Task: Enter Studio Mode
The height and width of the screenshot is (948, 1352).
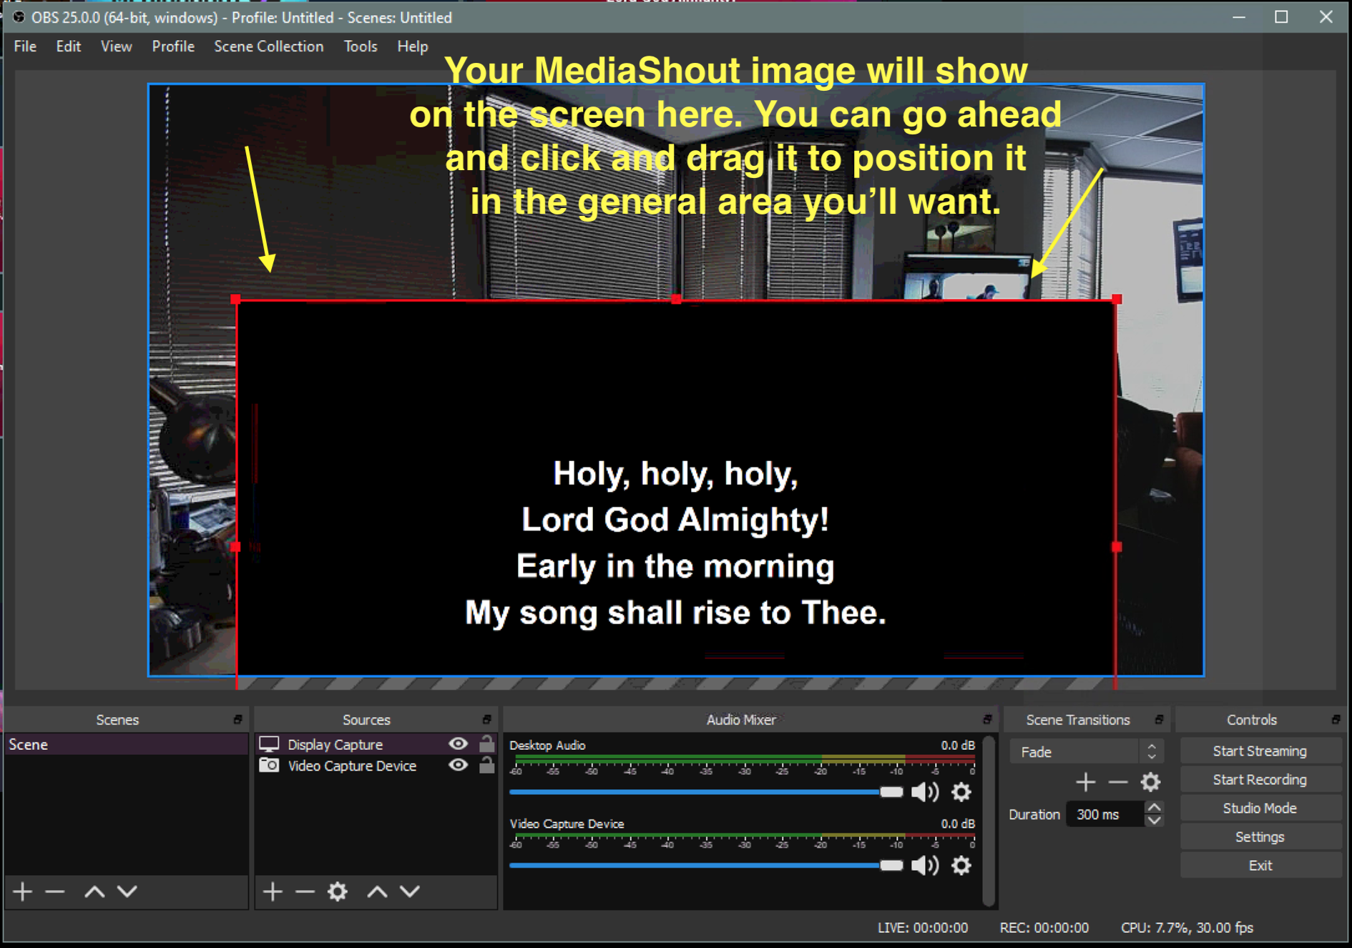Action: (1259, 809)
